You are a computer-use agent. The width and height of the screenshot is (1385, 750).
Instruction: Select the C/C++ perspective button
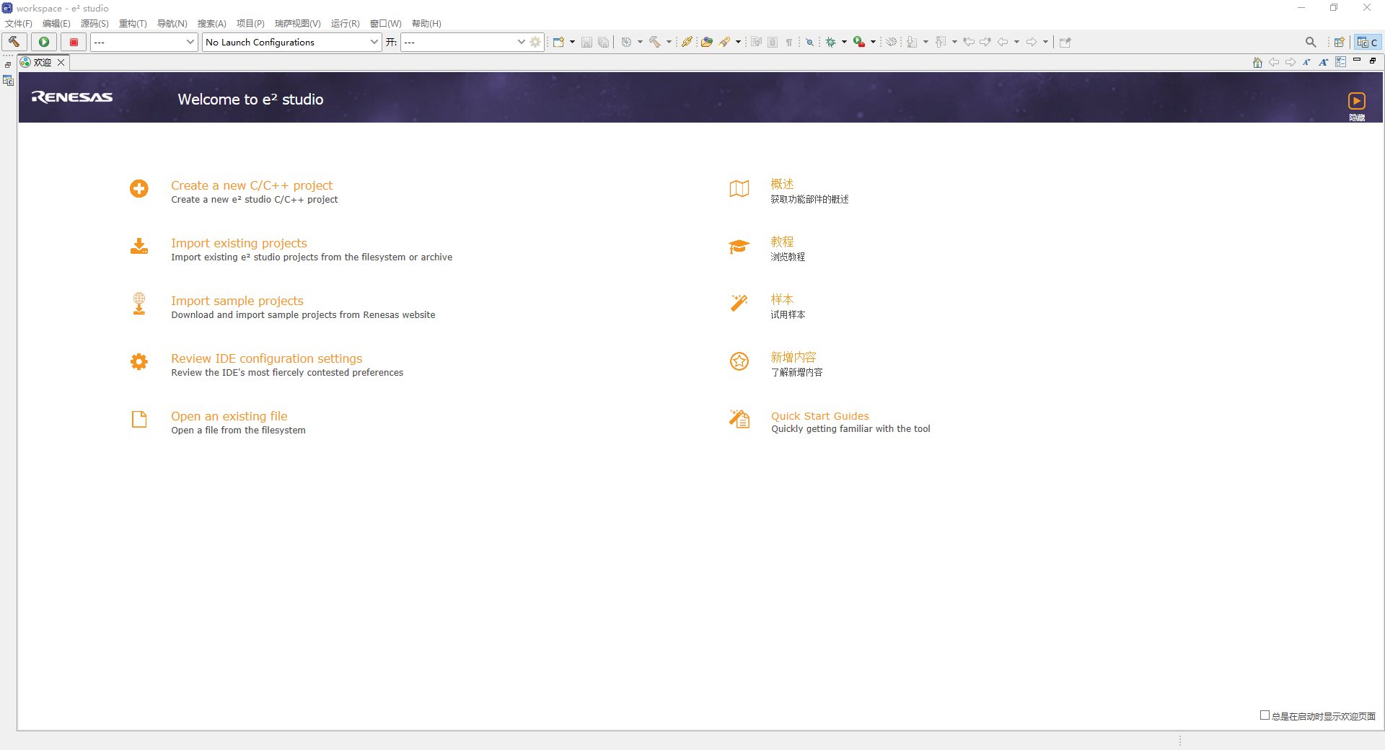point(1368,42)
